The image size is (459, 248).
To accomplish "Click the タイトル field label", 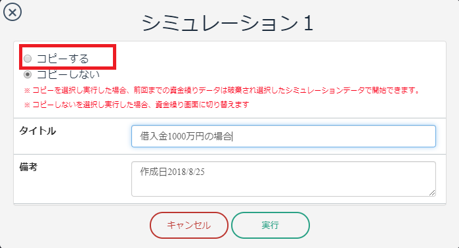I will (37, 131).
